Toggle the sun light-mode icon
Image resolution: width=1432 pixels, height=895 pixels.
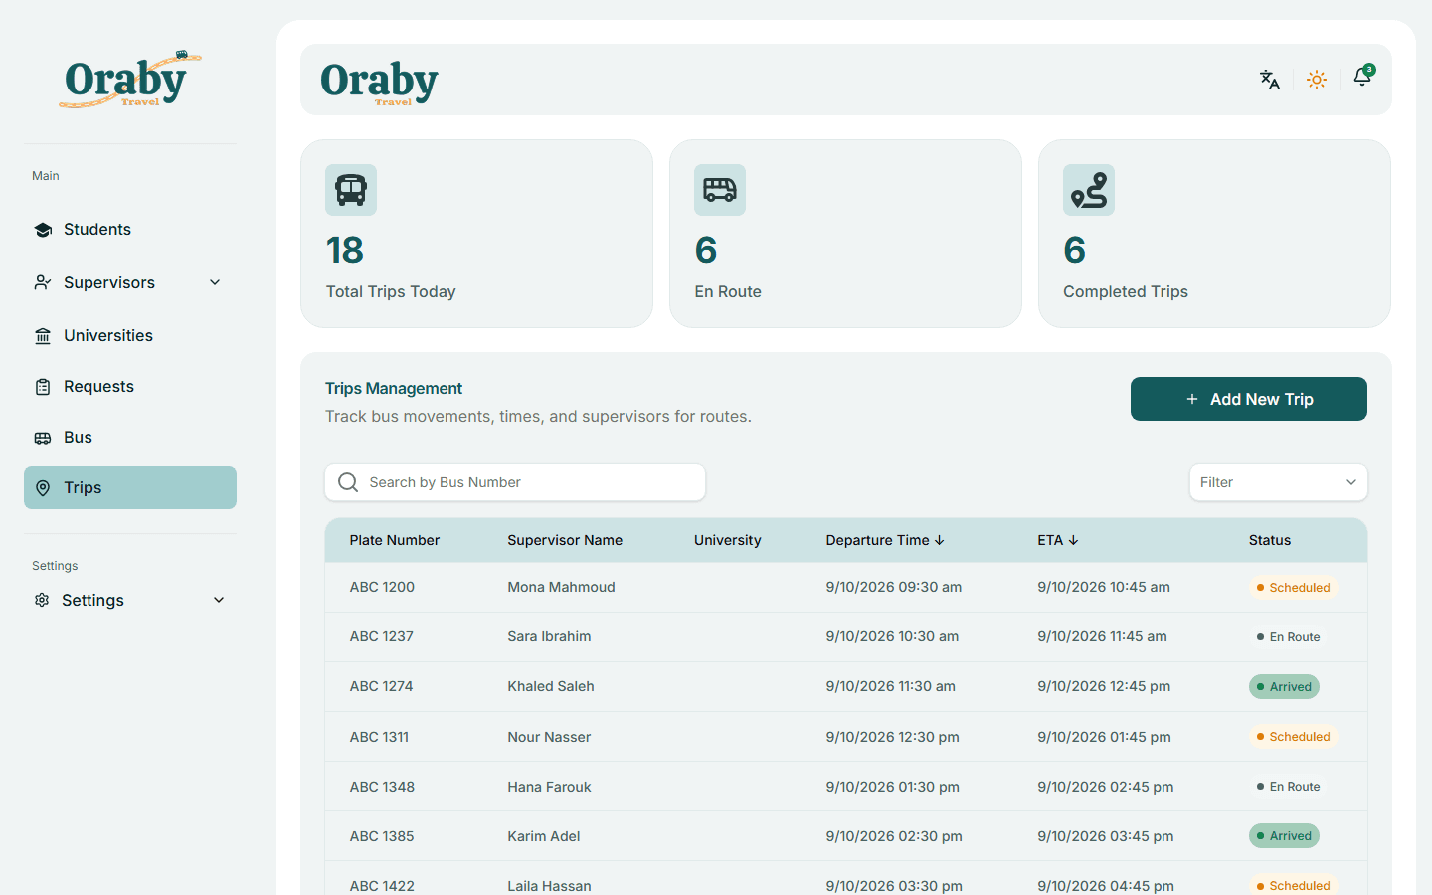coord(1317,80)
